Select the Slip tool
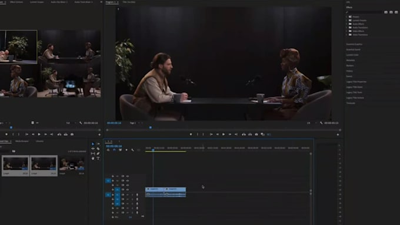Image resolution: width=400 pixels, height=225 pixels. (93, 154)
